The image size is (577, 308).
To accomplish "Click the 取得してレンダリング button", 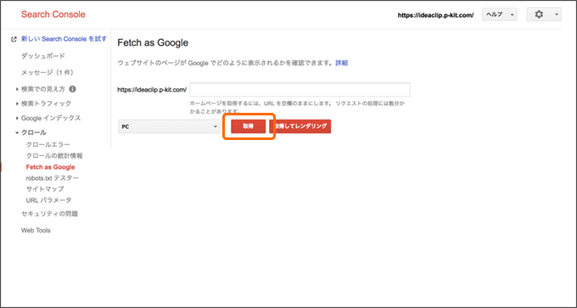I will pyautogui.click(x=300, y=126).
